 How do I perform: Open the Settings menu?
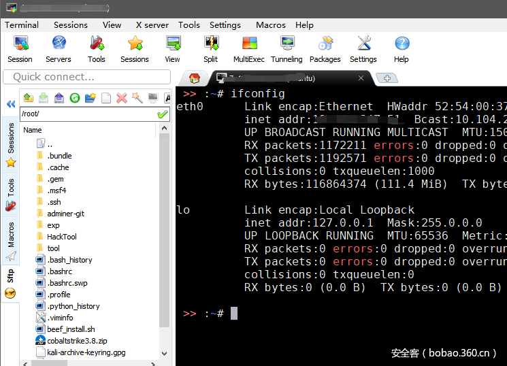click(225, 24)
